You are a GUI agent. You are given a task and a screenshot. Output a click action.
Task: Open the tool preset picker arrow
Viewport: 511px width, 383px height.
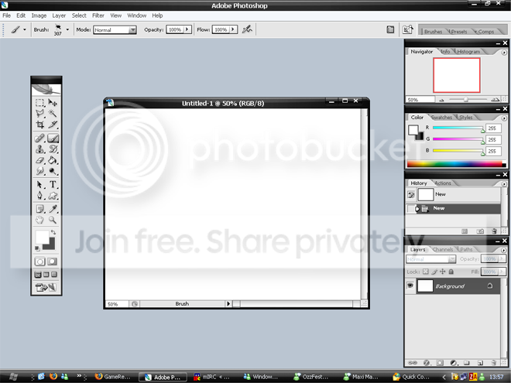(x=25, y=29)
